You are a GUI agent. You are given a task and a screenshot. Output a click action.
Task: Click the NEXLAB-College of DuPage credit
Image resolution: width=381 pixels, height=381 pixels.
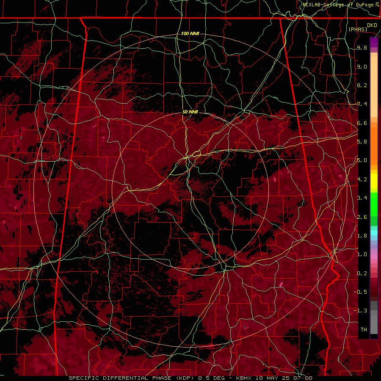339,5
